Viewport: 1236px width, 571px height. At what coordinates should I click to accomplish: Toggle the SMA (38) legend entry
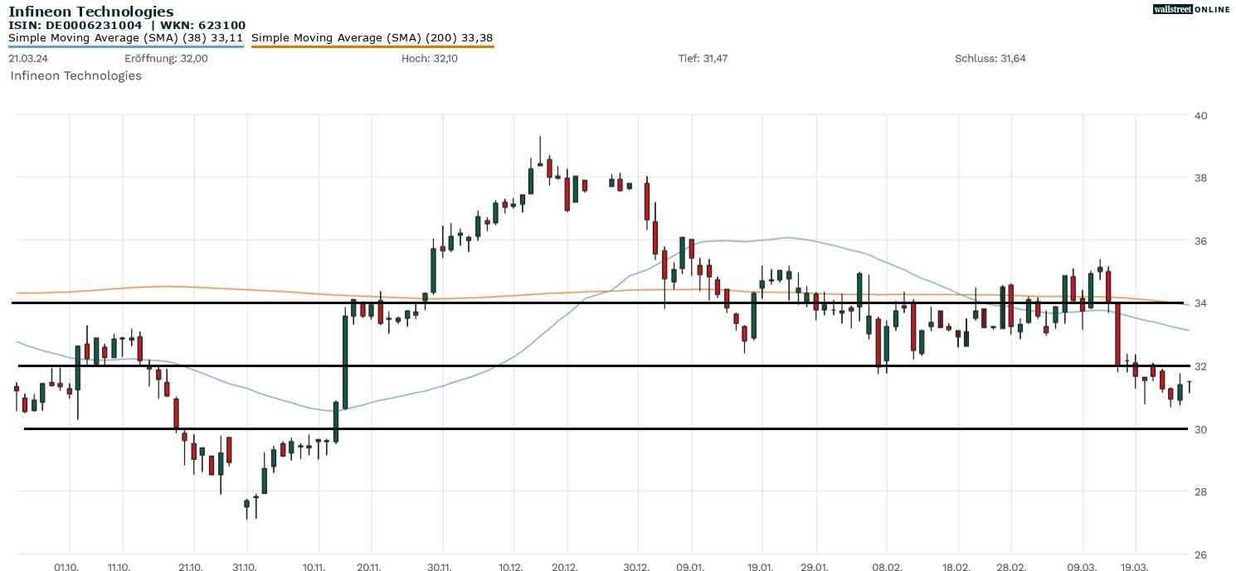[x=125, y=37]
